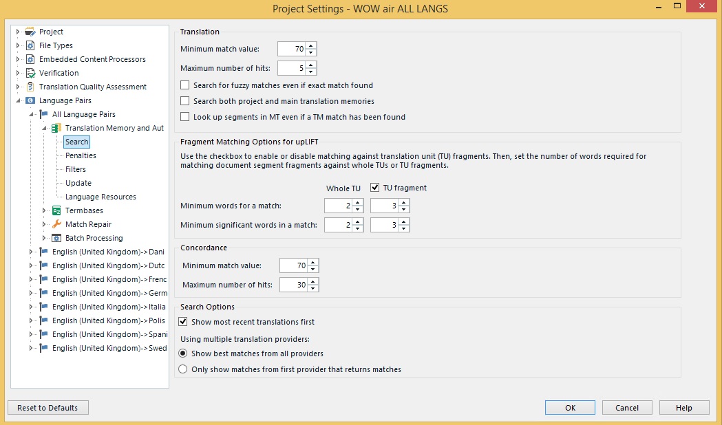Open the Filters settings page

(76, 169)
